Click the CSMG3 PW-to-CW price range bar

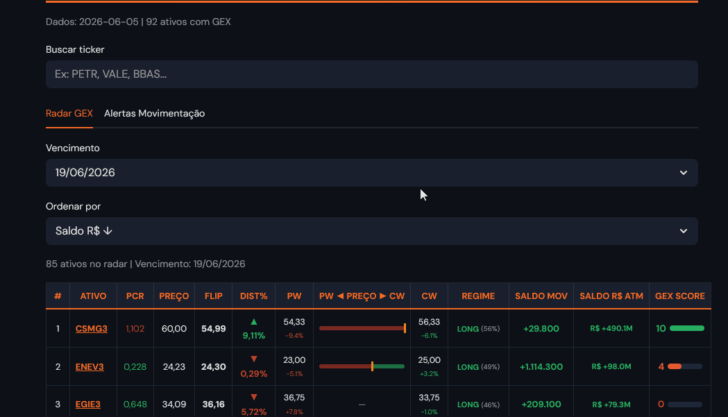362,328
